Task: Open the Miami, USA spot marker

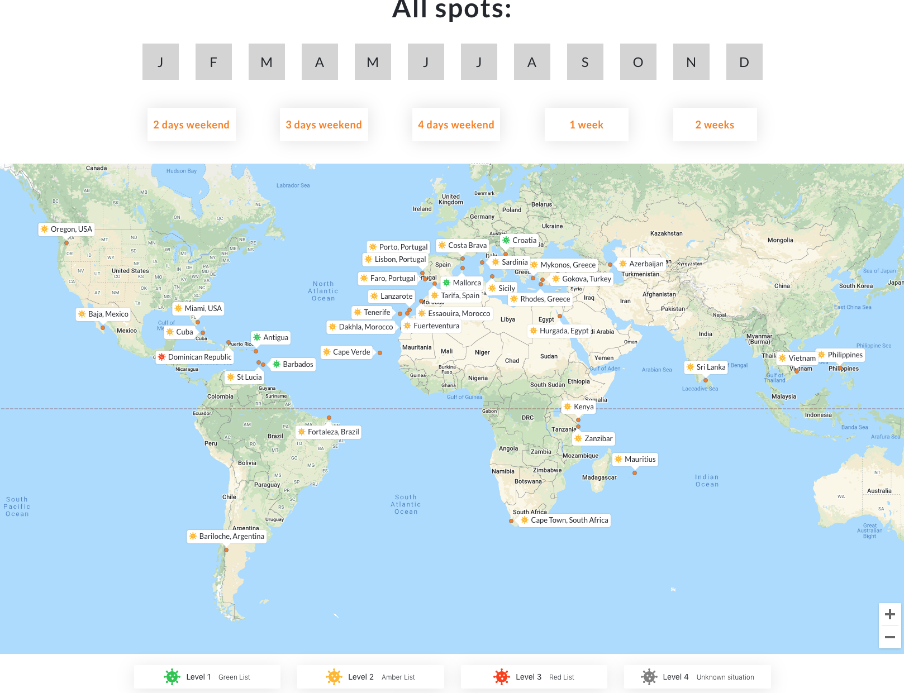Action: tap(198, 308)
